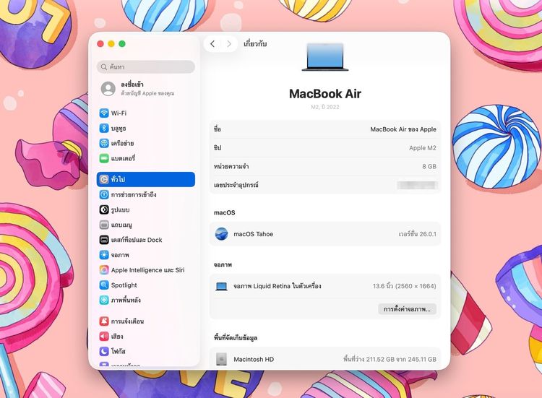This screenshot has width=542, height=398.
Task: Close the System Settings window red button
Action: pos(100,44)
